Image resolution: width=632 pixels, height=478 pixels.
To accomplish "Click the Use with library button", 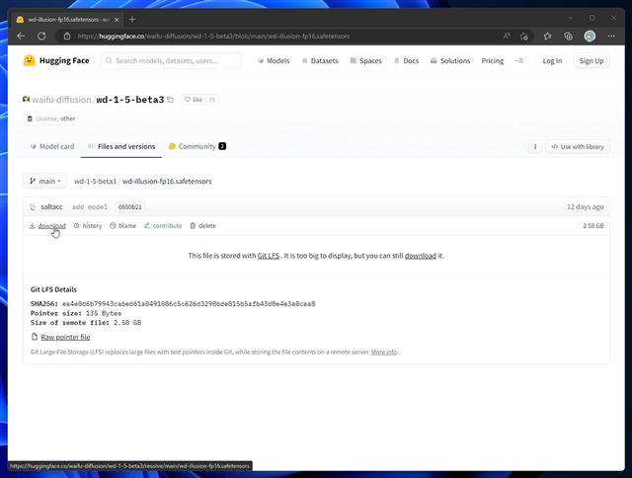I will (577, 147).
